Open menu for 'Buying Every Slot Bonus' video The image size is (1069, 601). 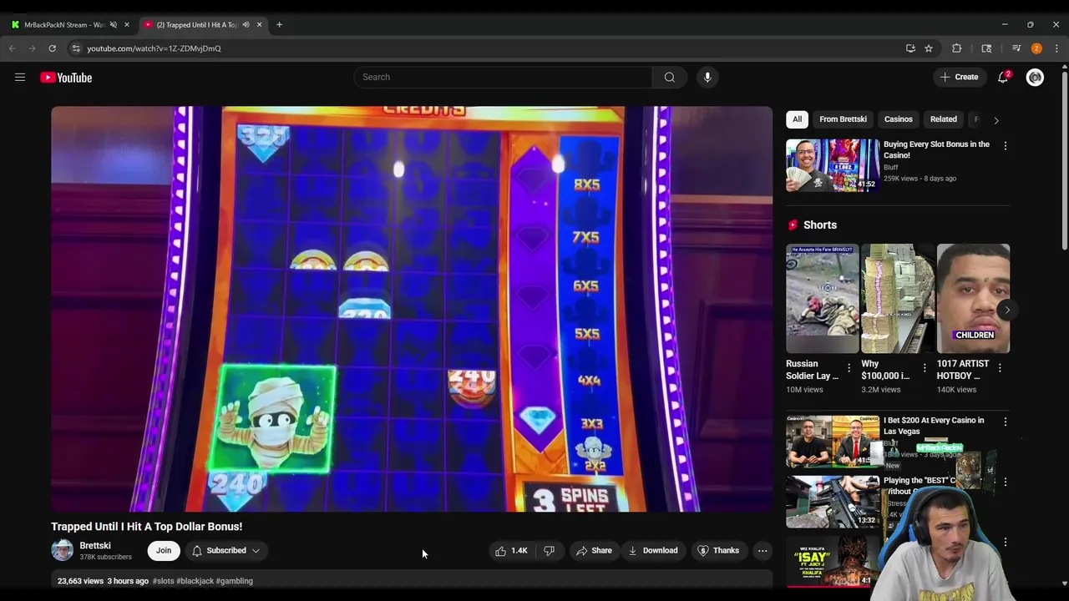tap(1006, 146)
